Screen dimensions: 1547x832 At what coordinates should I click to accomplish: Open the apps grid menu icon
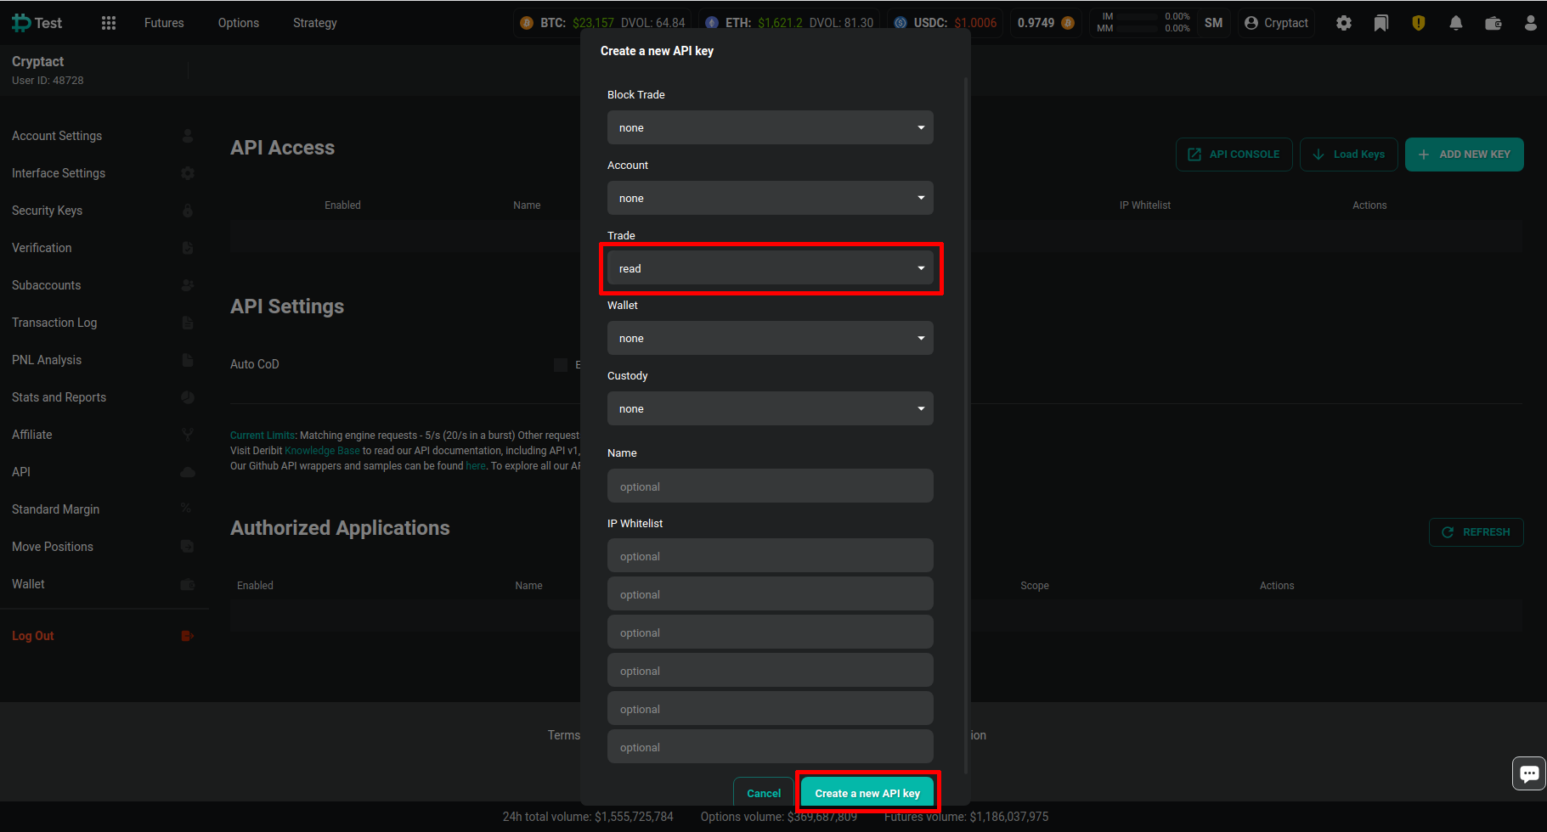(109, 23)
